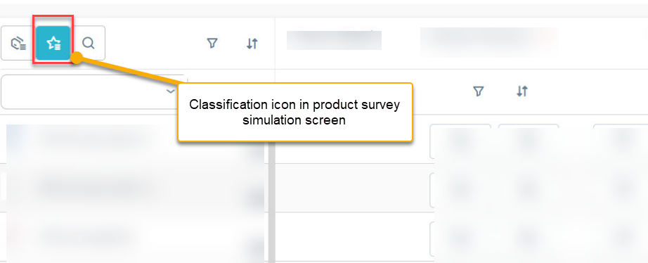This screenshot has width=648, height=263.
Task: Open the search magnifier icon
Action: [88, 43]
